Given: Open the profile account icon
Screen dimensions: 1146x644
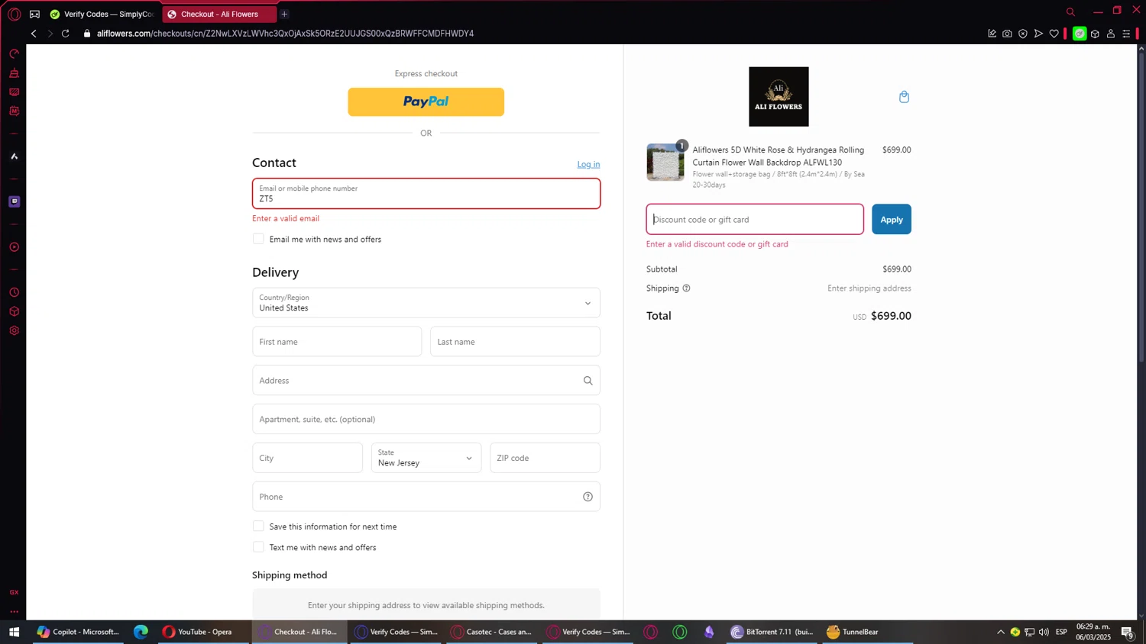Looking at the screenshot, I should tap(1111, 34).
